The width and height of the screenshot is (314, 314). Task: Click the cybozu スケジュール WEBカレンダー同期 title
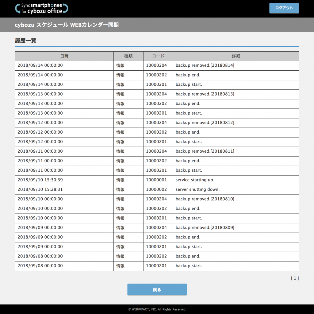pos(67,25)
